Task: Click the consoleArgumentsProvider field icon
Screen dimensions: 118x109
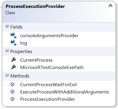Action: (x=13, y=35)
